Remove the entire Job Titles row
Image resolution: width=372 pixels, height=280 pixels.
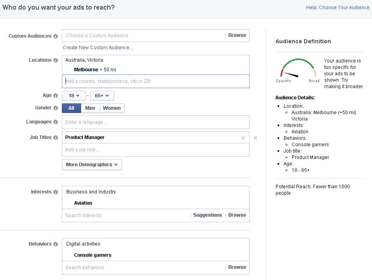[x=255, y=138]
